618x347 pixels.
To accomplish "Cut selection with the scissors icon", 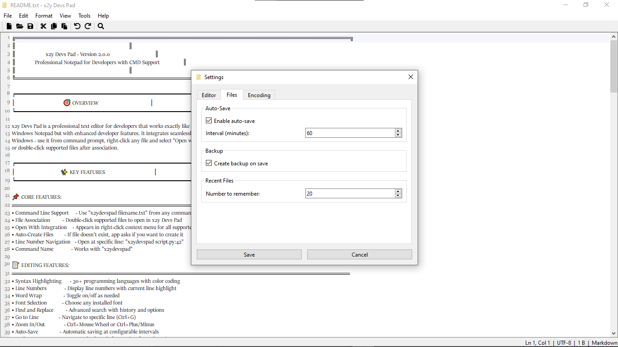I will 43,26.
